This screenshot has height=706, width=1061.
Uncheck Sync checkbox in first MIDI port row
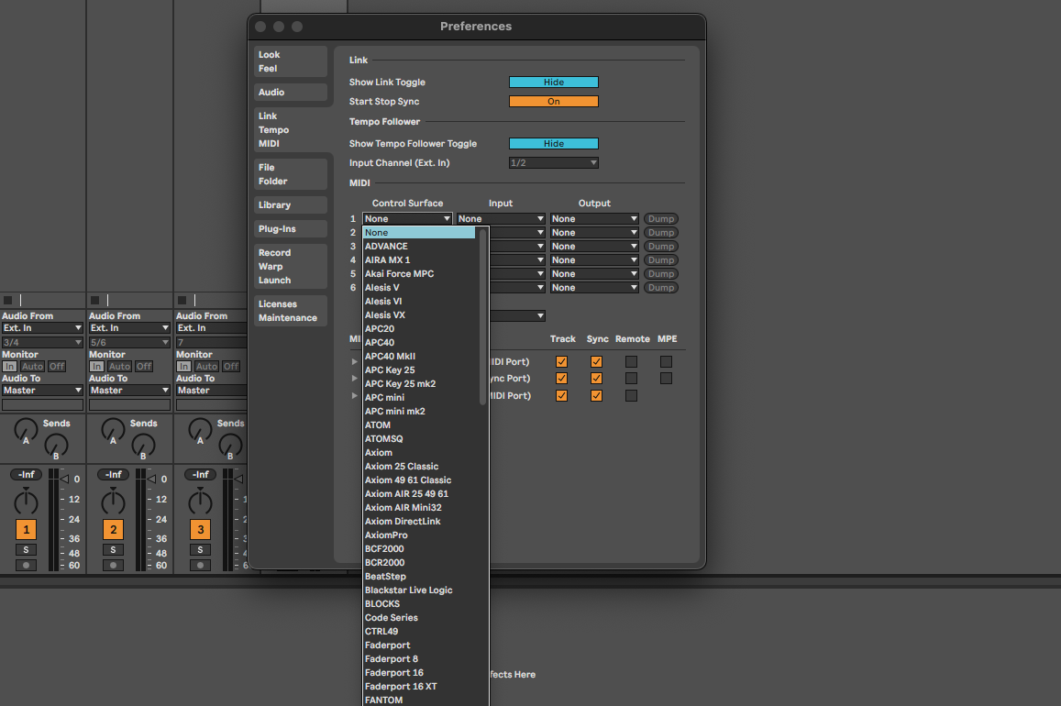tap(596, 362)
